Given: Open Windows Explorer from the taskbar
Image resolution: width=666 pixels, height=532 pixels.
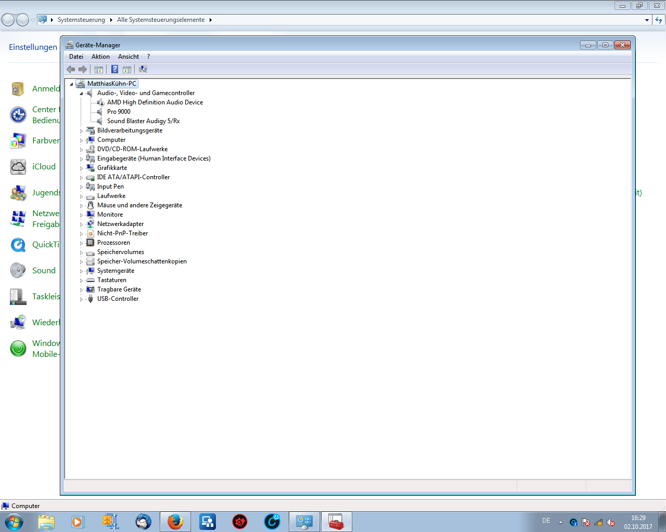Looking at the screenshot, I should [46, 522].
